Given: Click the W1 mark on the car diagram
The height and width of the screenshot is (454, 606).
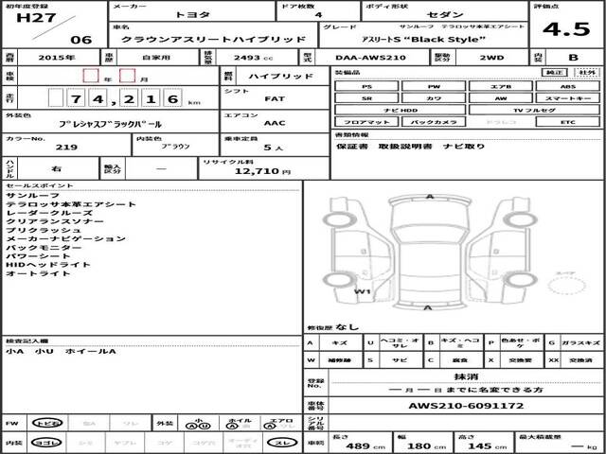Looking at the screenshot, I should coord(362,291).
